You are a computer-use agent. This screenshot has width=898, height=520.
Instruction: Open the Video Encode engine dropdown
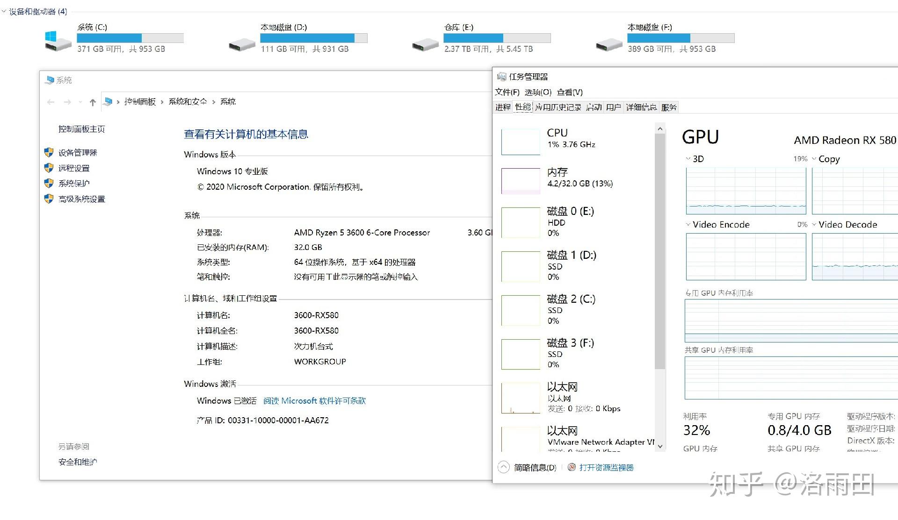pyautogui.click(x=688, y=225)
